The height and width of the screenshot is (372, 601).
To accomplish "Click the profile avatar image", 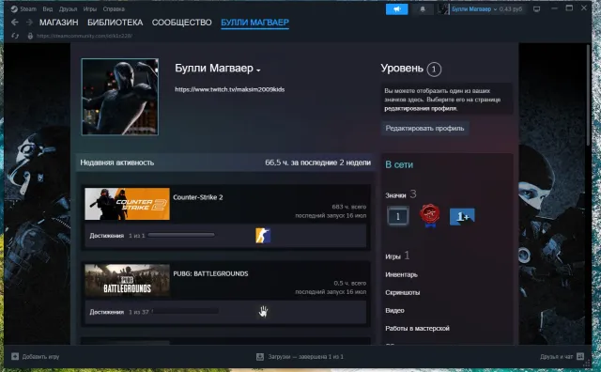I will pyautogui.click(x=120, y=97).
